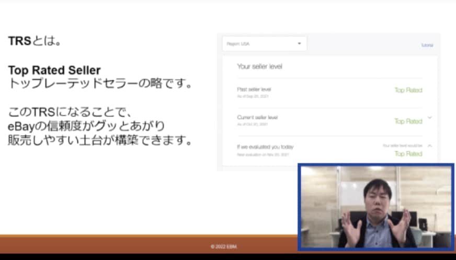Select the Past seller level row label
456x260 pixels.
click(x=254, y=89)
